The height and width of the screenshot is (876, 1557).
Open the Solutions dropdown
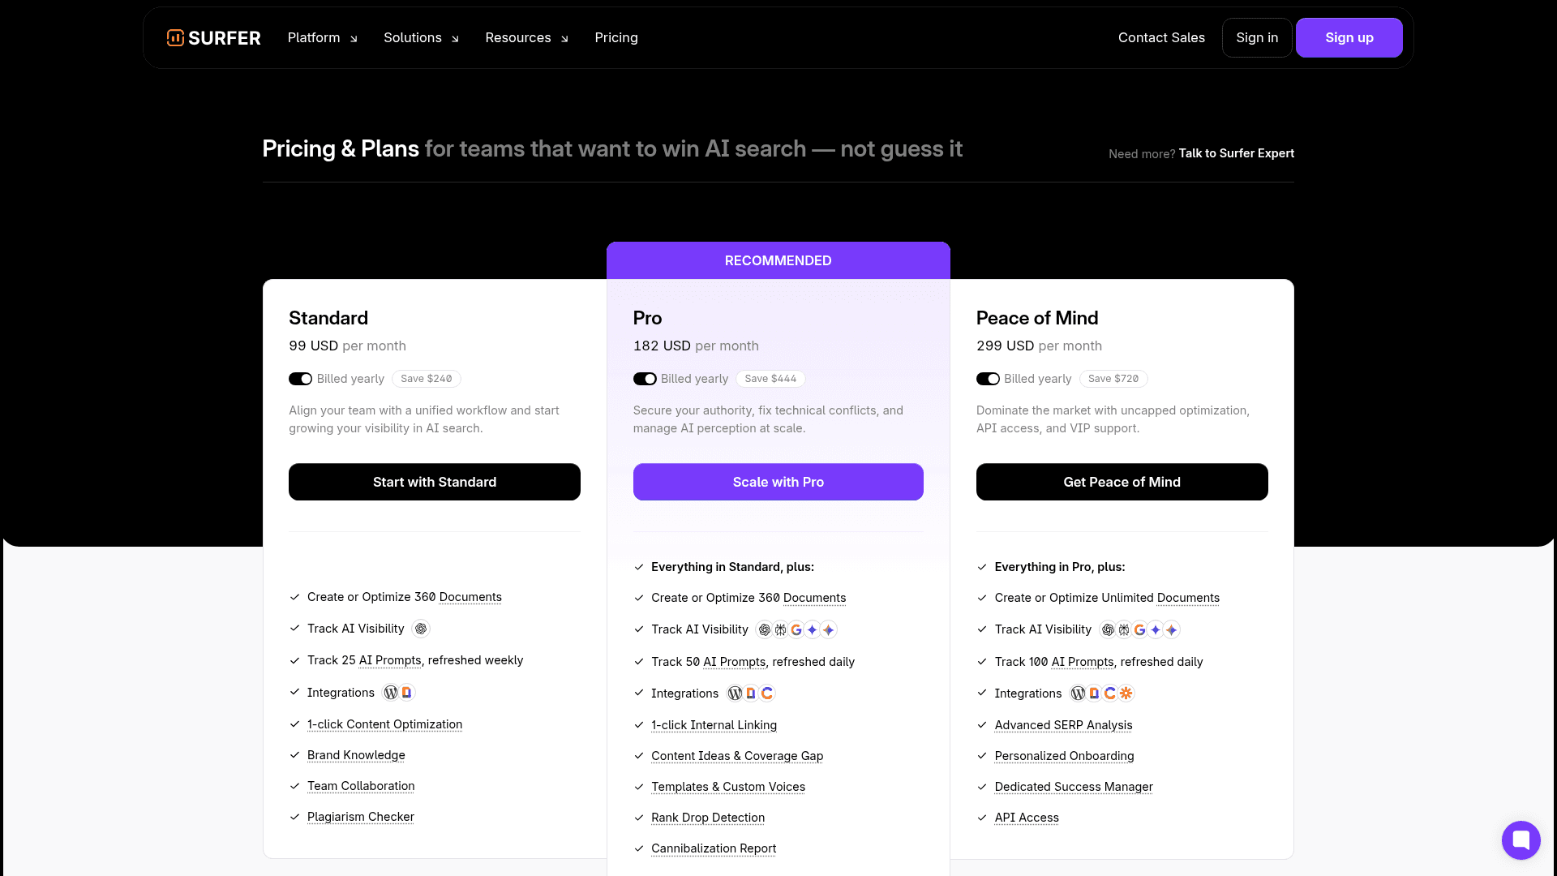pos(420,37)
